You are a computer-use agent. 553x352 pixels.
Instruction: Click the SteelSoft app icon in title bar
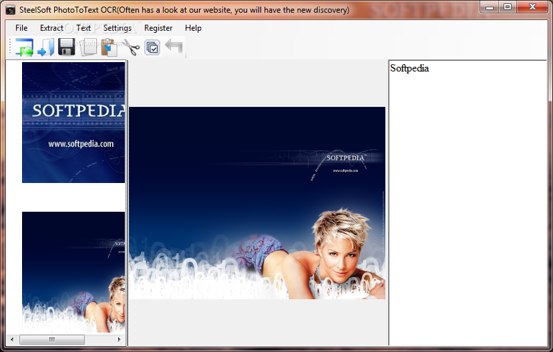(x=11, y=10)
